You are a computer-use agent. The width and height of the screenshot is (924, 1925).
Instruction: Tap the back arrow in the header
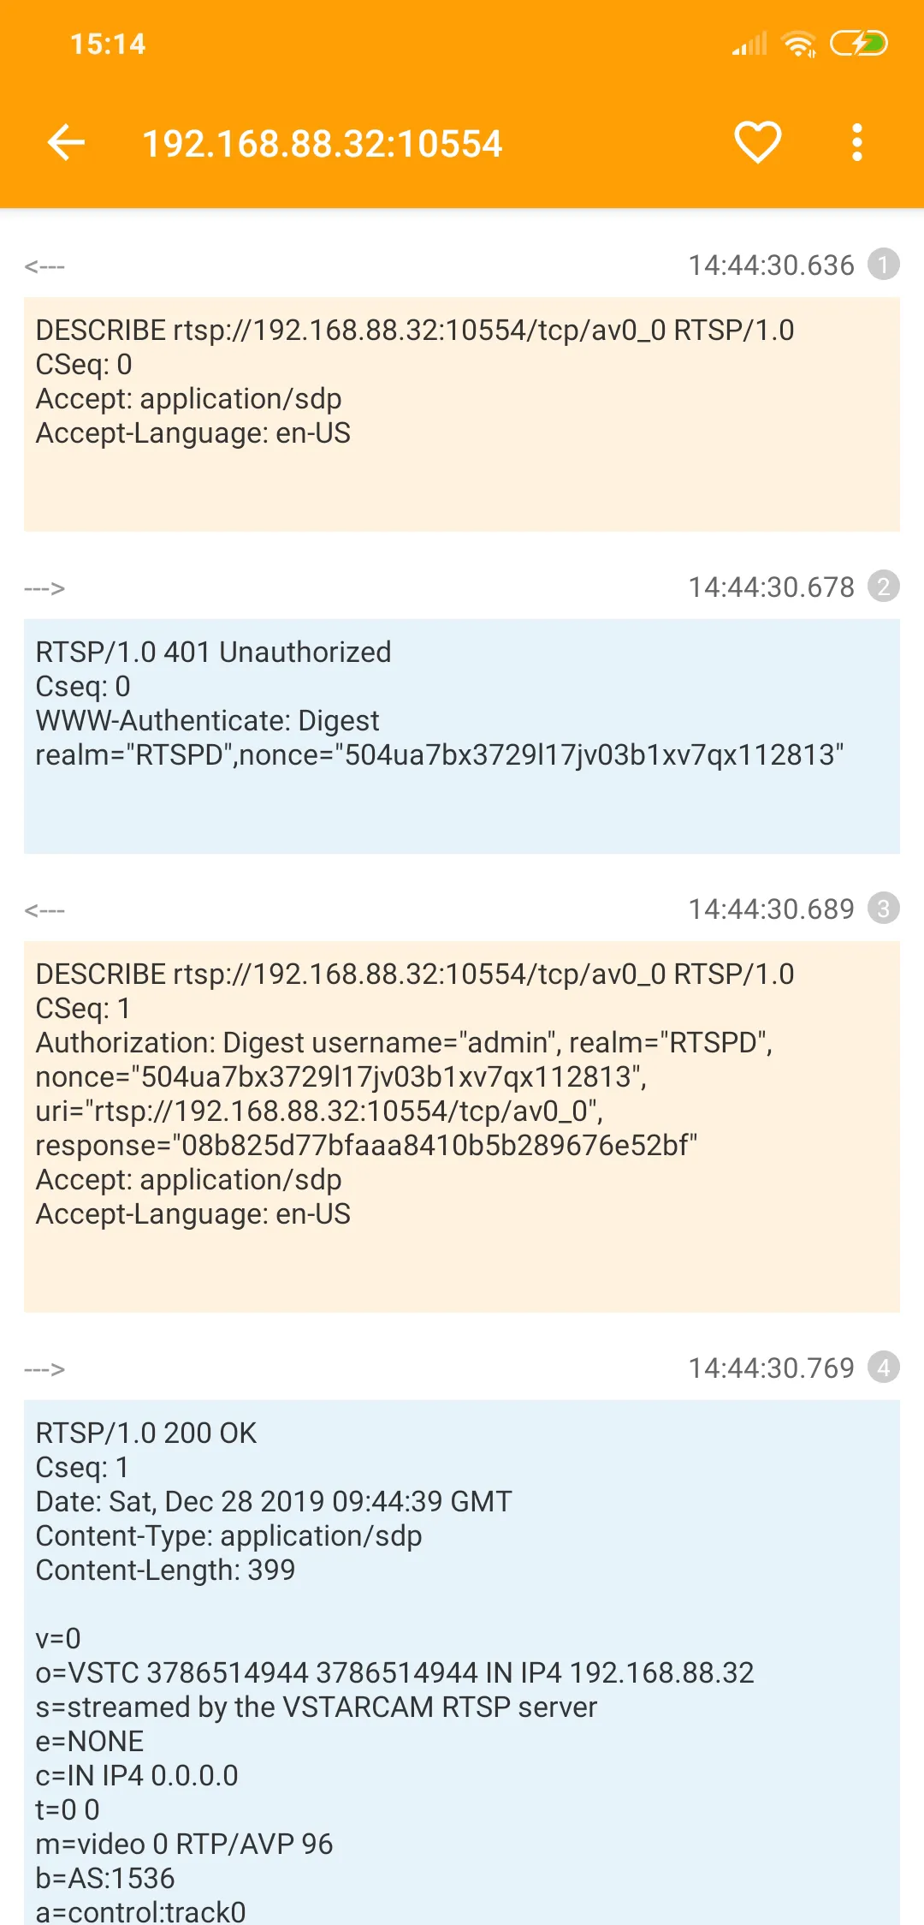(x=66, y=142)
